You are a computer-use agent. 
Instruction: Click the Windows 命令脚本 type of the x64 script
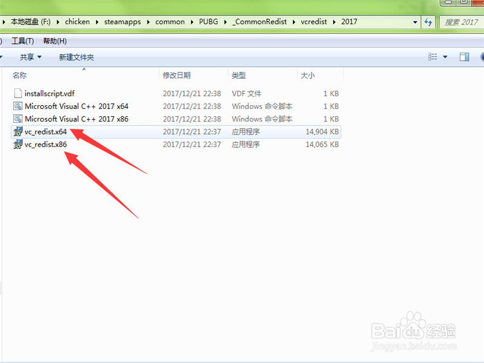(262, 106)
